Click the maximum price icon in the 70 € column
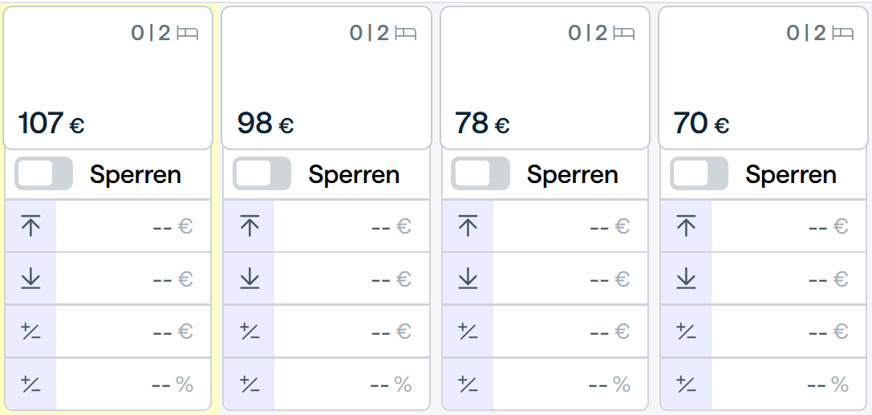 click(x=686, y=226)
